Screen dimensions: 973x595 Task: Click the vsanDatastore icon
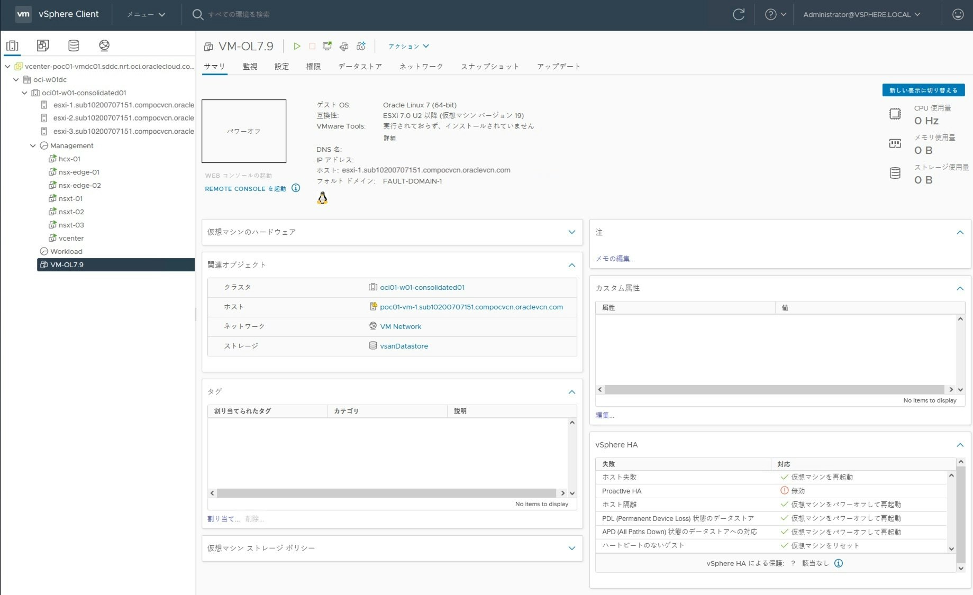[373, 346]
